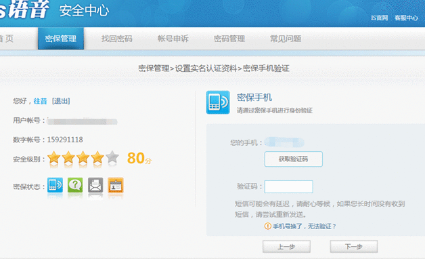The height and width of the screenshot is (259, 425).
Task: Click the large 密保手机 phone icon
Action: pos(218,102)
